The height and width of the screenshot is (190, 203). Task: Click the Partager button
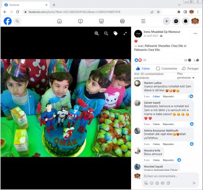coord(190,69)
